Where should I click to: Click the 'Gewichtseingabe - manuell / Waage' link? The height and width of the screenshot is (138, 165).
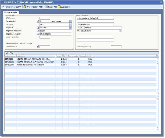coord(20,43)
